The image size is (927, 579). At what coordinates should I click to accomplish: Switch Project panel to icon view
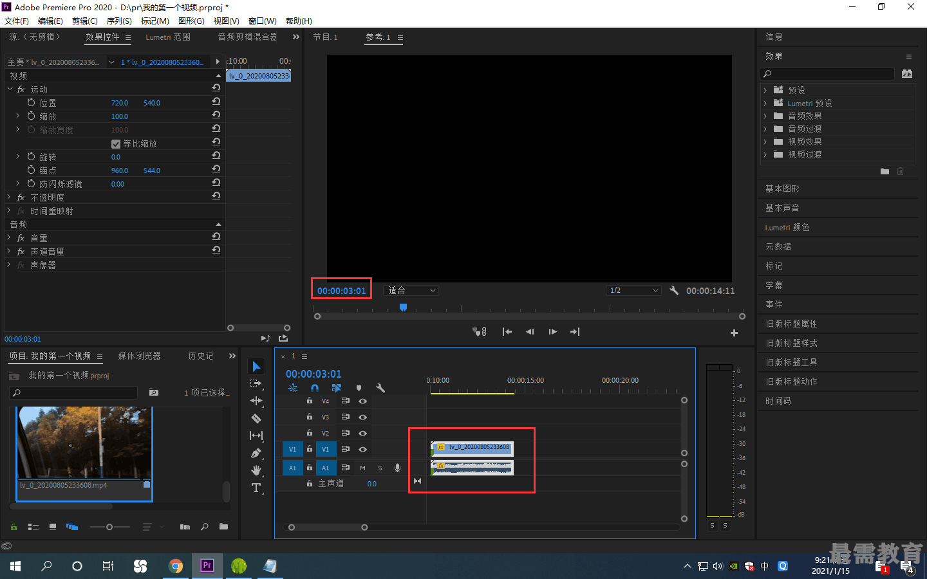click(53, 527)
